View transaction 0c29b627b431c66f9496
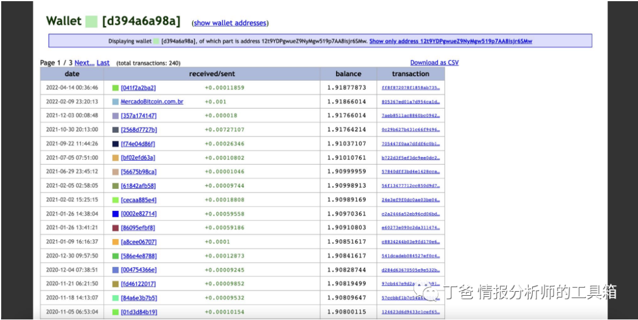638x320 pixels. [411, 130]
